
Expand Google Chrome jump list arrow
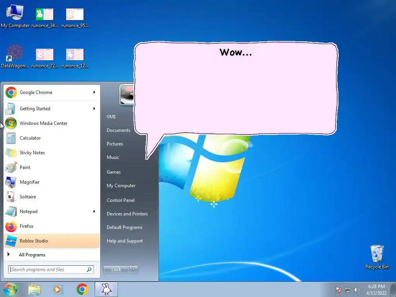pos(94,92)
